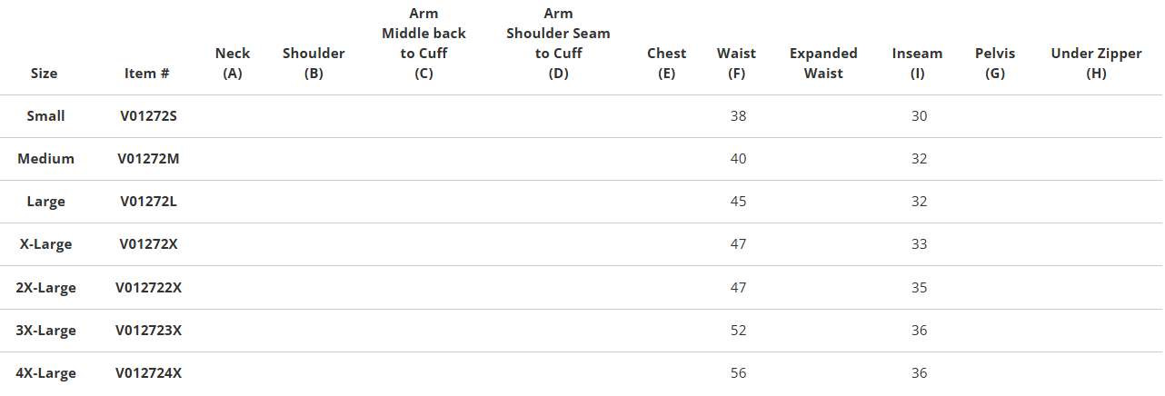Screen dimensions: 1165x396
Task: Click inseam value 33 for X-Large
Action: 919,244
